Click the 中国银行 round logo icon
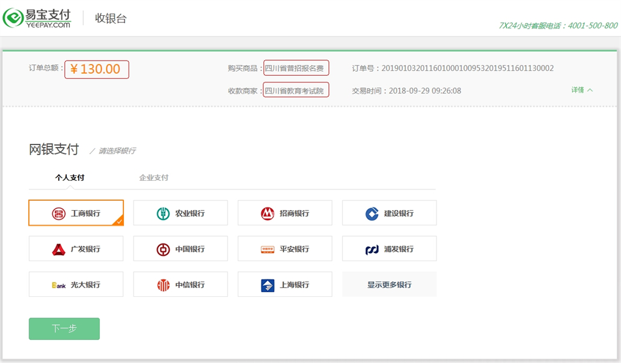The image size is (621, 363). click(x=163, y=249)
